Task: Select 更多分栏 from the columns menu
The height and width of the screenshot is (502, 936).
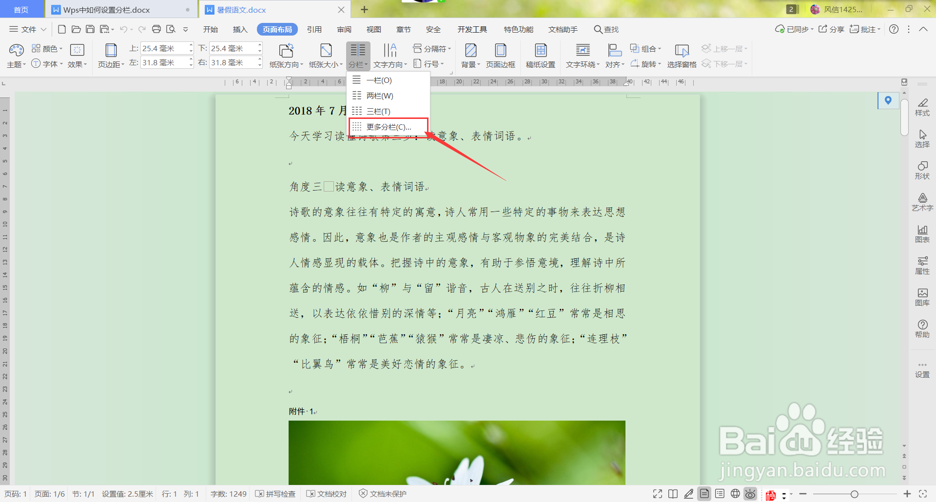Action: click(x=389, y=126)
